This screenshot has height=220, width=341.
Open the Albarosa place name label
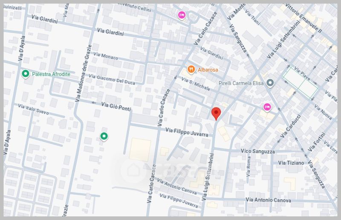(209, 69)
